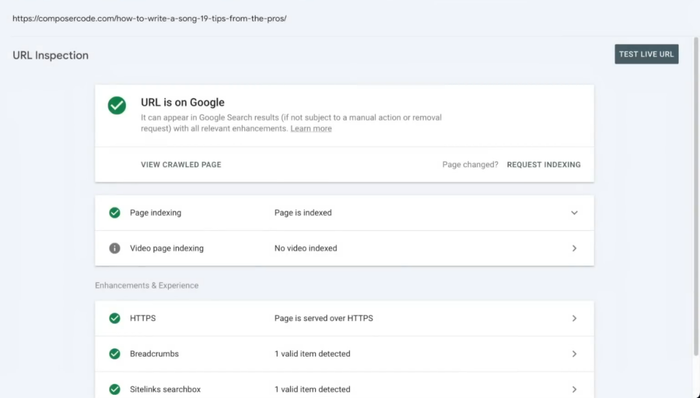The image size is (700, 398).
Task: Click the green check icon for Page indexing
Action: tap(115, 213)
